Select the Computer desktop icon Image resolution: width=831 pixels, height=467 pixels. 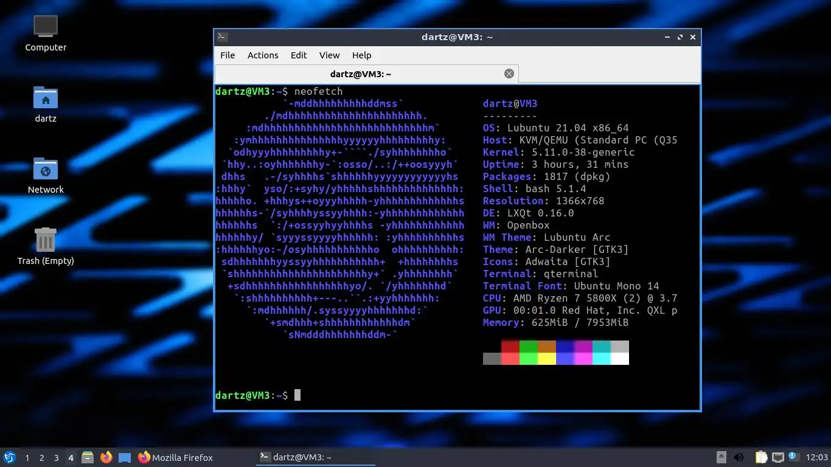46,33
